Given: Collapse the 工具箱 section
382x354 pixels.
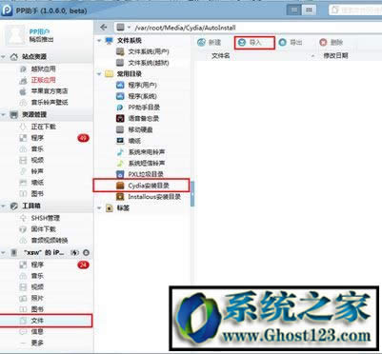Looking at the screenshot, I should [x=4, y=206].
